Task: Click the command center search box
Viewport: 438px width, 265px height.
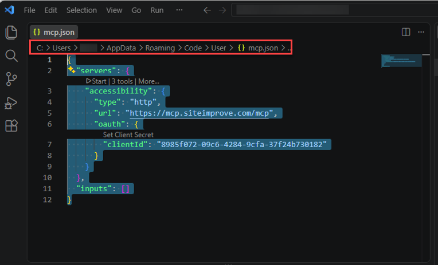Action: click(x=335, y=10)
